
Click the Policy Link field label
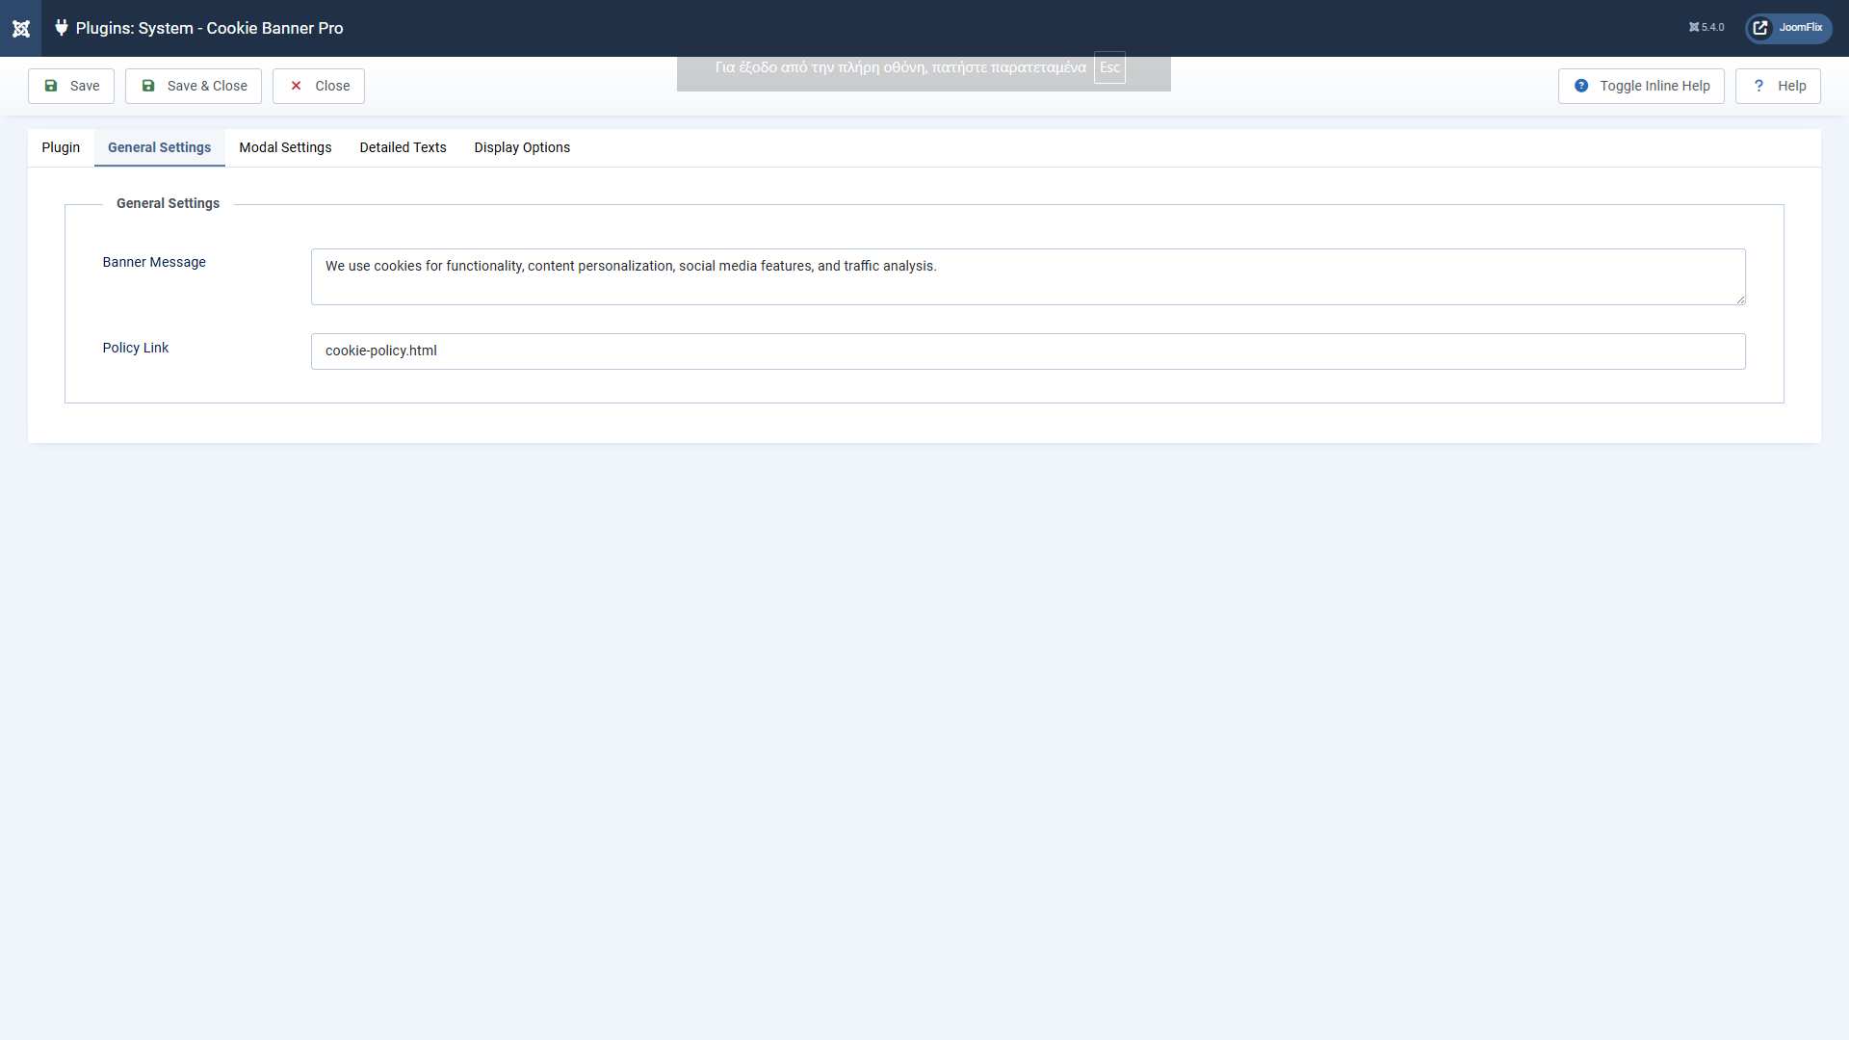pyautogui.click(x=136, y=348)
